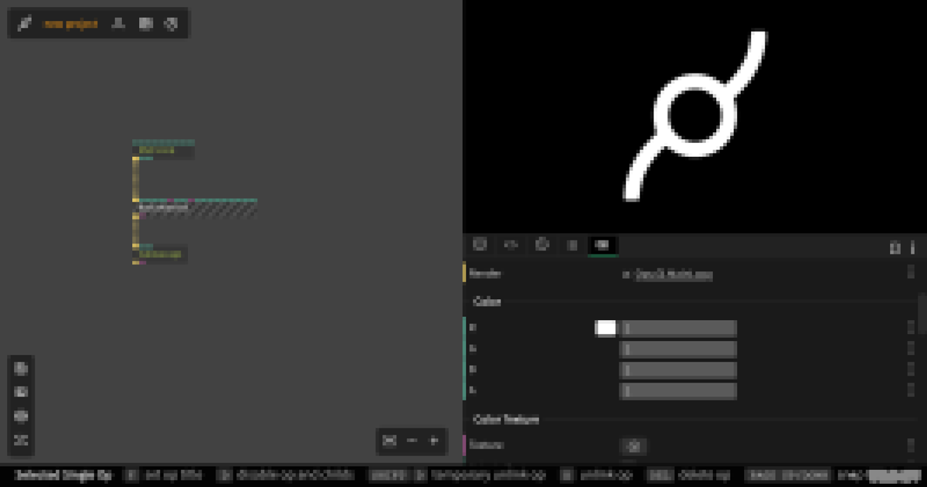Collapse the Color Texture section header

click(x=506, y=420)
